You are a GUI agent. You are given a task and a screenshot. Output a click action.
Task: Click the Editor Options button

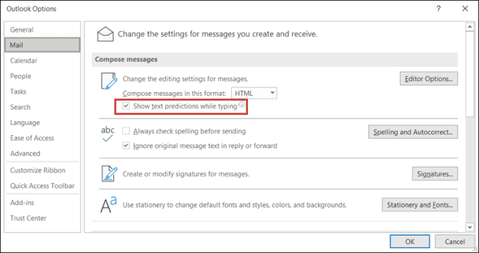(x=428, y=79)
